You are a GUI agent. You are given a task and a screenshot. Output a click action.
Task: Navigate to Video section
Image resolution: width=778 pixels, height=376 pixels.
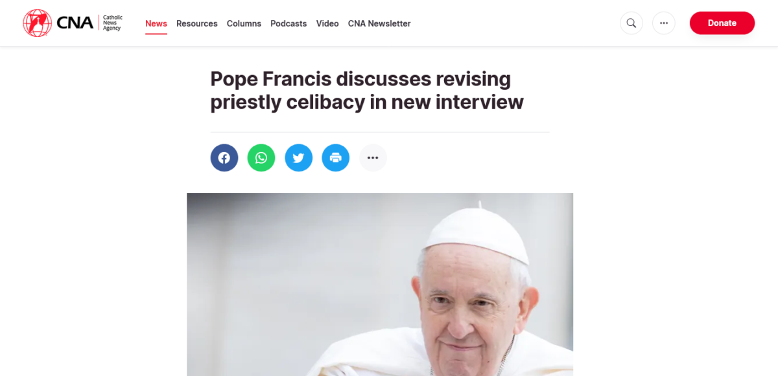[x=327, y=23]
